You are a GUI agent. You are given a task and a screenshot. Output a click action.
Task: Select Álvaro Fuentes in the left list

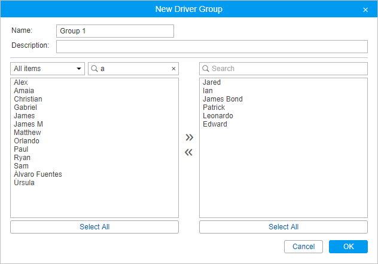[38, 174]
